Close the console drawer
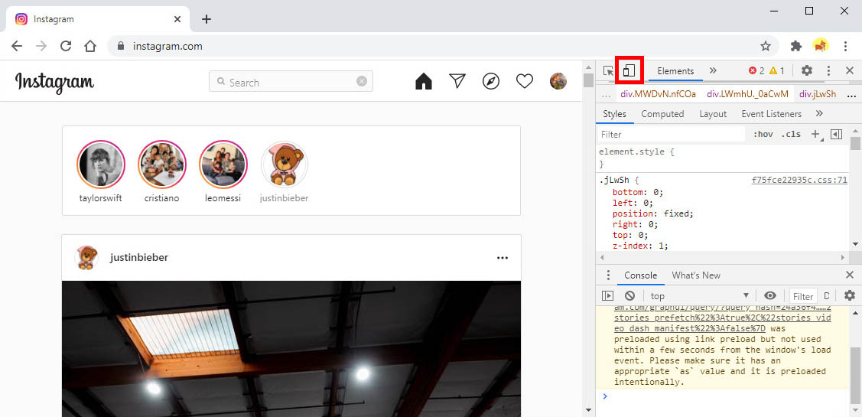 (x=849, y=275)
